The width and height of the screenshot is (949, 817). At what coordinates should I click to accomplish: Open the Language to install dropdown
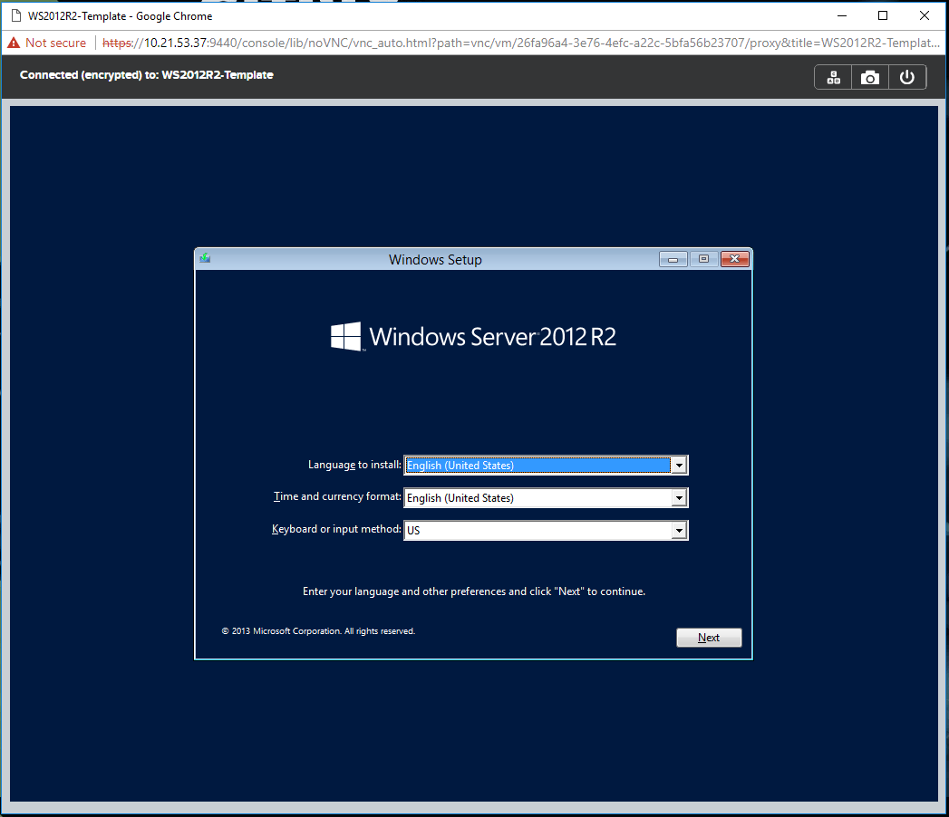[x=679, y=465]
